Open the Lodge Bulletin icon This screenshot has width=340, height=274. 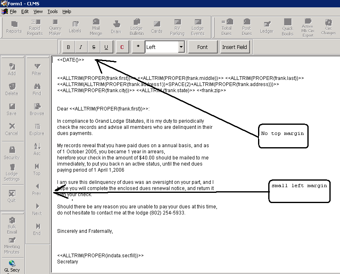pyautogui.click(x=137, y=27)
